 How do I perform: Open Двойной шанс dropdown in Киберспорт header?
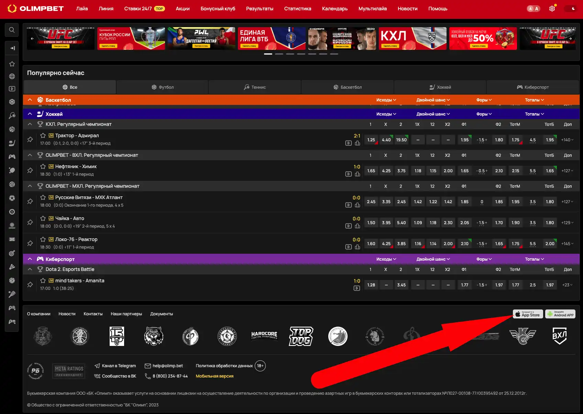point(433,259)
